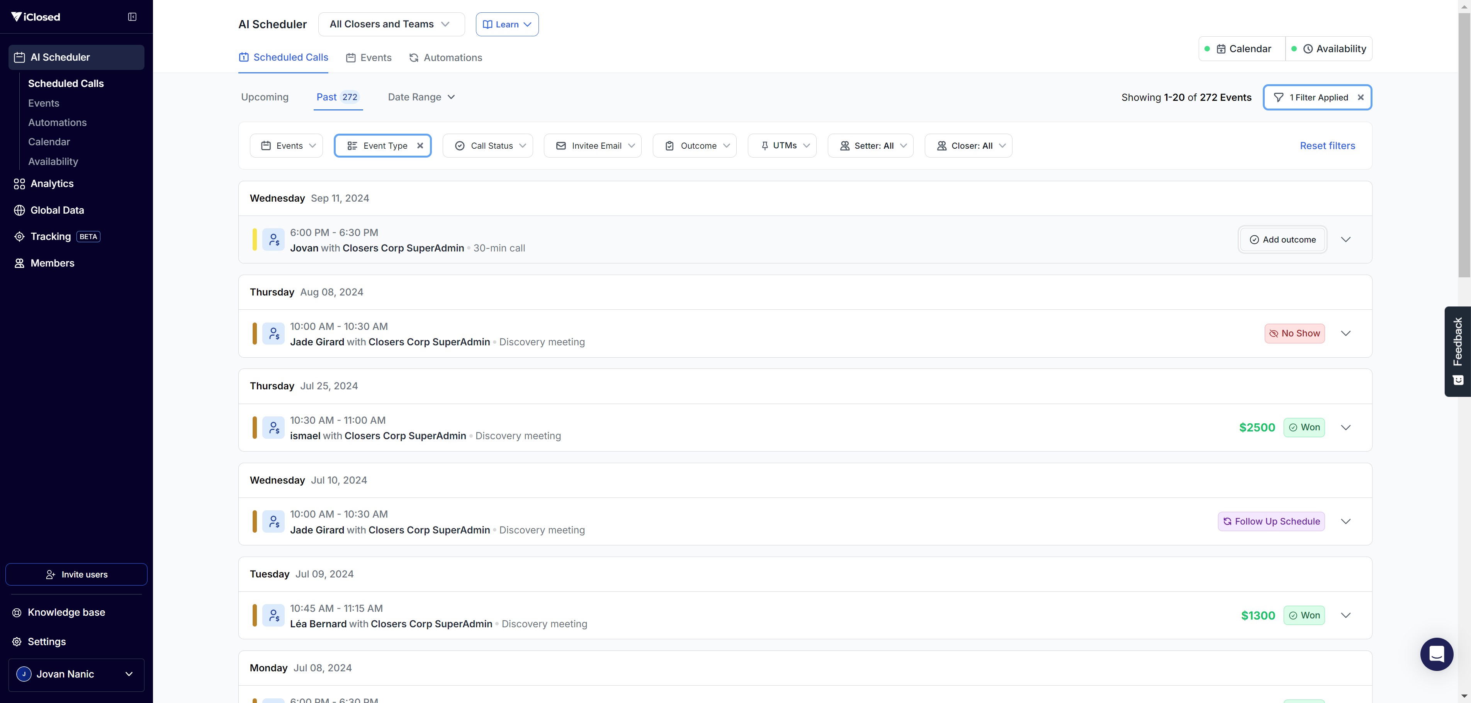
Task: Go to Members page
Action: coord(53,263)
